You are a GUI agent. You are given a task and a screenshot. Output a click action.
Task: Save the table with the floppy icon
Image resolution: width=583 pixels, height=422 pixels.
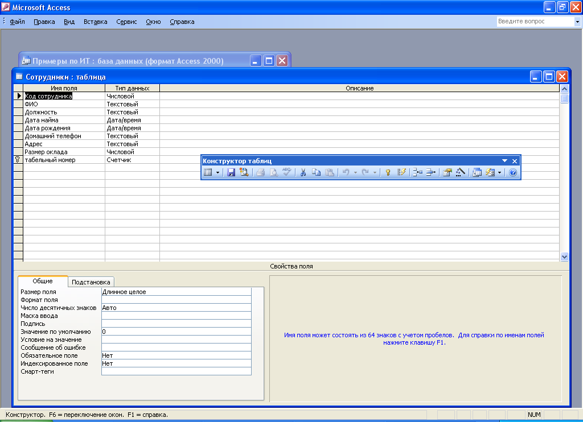231,172
